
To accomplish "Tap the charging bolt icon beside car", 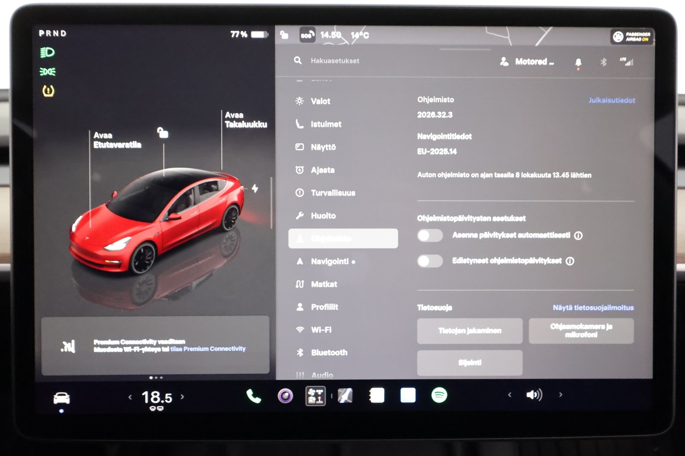I will click(x=255, y=188).
